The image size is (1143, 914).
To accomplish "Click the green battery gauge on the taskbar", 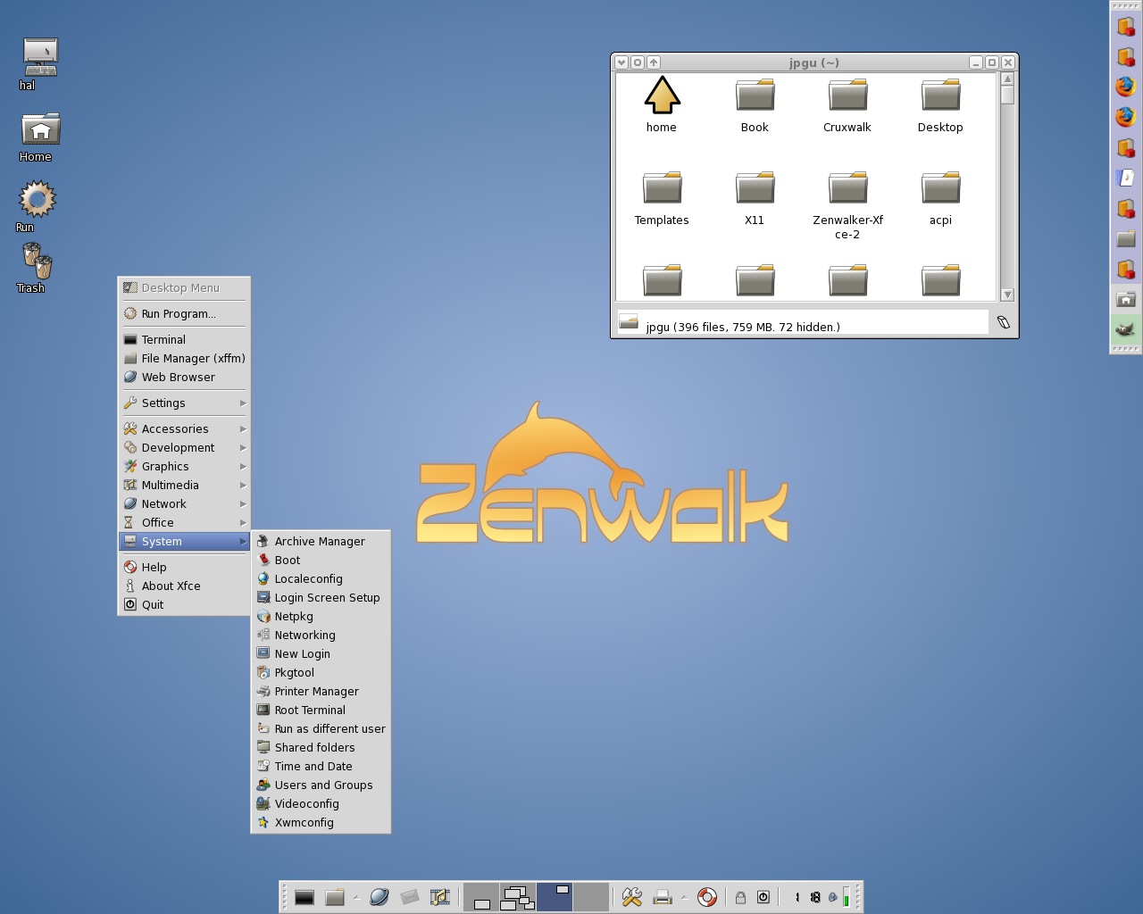I will coord(847,897).
